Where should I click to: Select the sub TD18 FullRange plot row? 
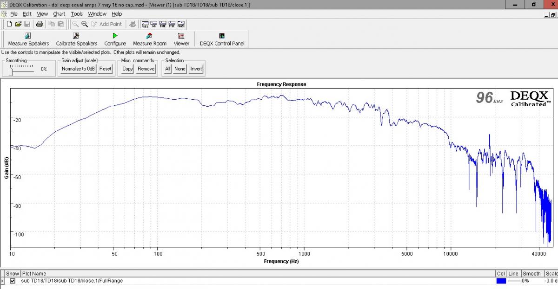tap(279, 281)
